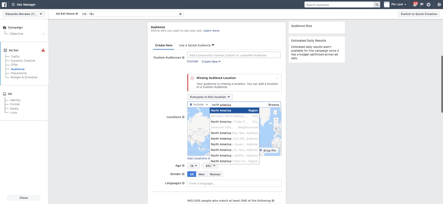
Task: Open the settings gear icon
Action: coord(429,4)
